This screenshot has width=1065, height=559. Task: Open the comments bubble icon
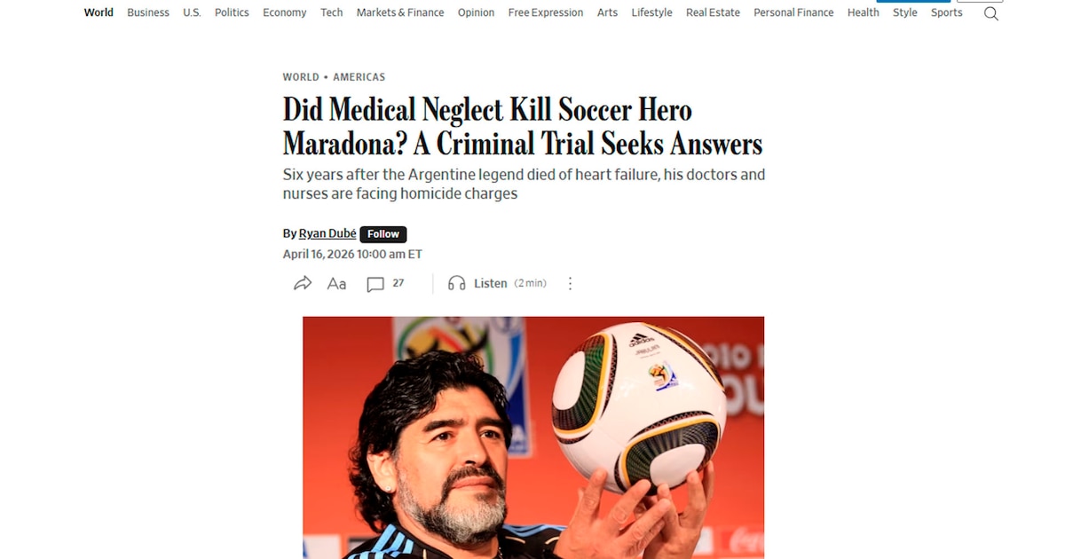pos(375,284)
